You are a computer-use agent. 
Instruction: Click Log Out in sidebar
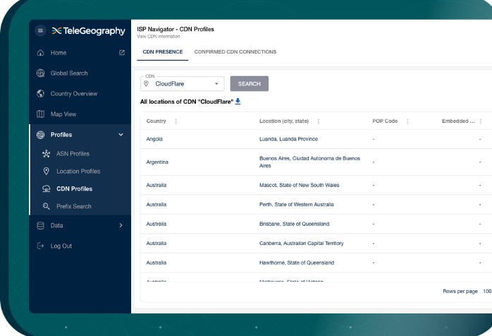[x=61, y=246]
